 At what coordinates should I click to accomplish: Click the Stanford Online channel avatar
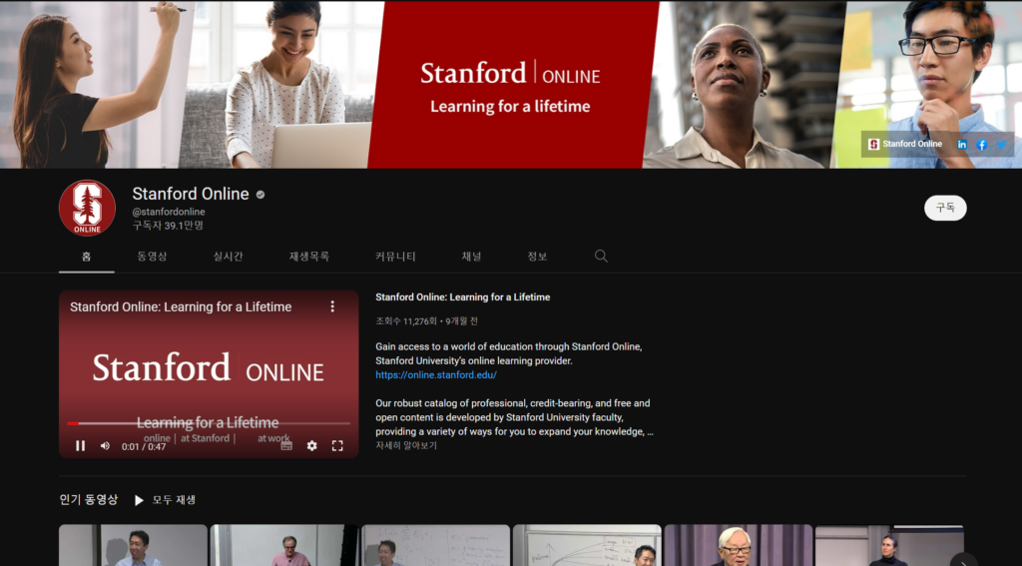click(x=88, y=208)
